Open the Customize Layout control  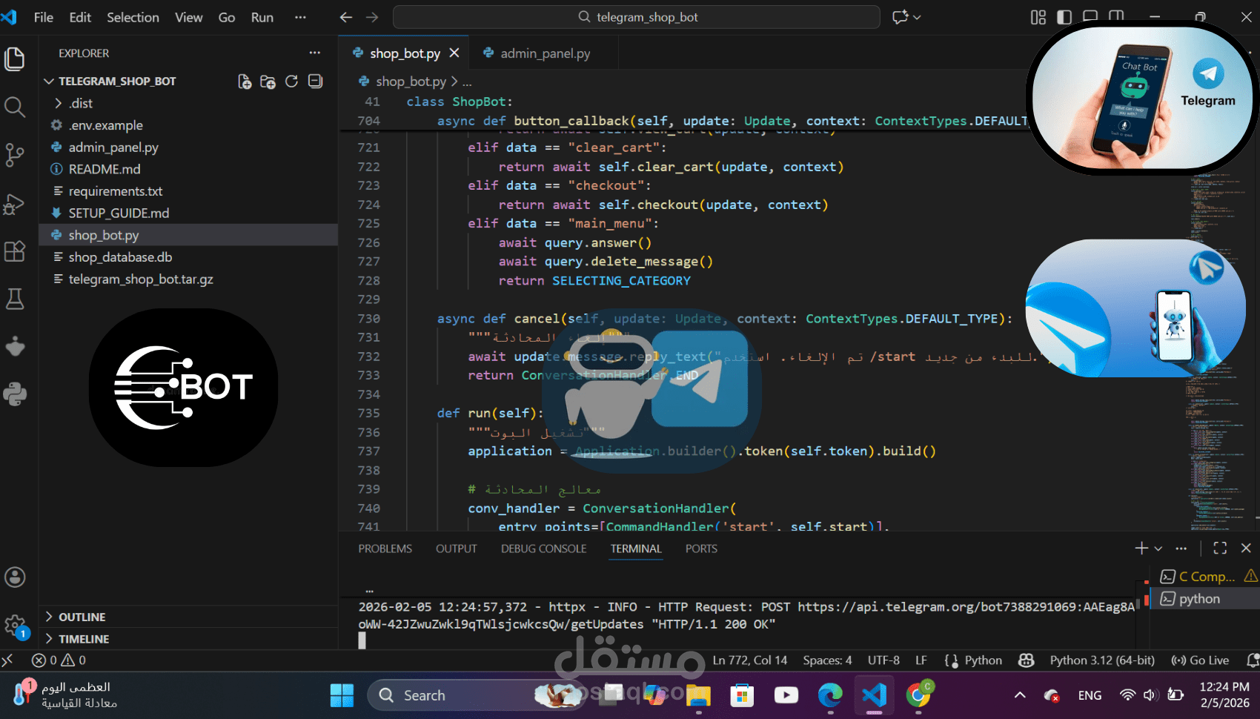(1038, 17)
